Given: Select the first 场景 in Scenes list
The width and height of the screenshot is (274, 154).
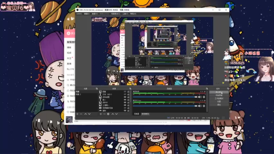Looking at the screenshot, I should coord(87,92).
